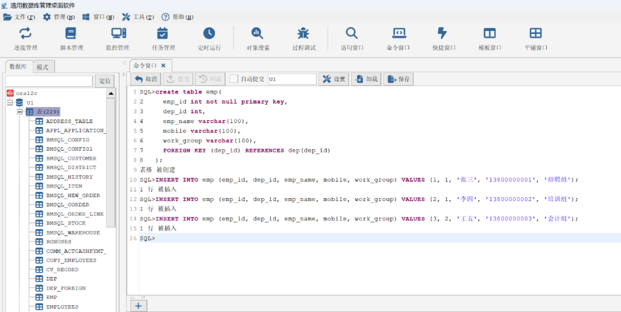Select the 平铺窗口 tile windows tool

tap(536, 39)
